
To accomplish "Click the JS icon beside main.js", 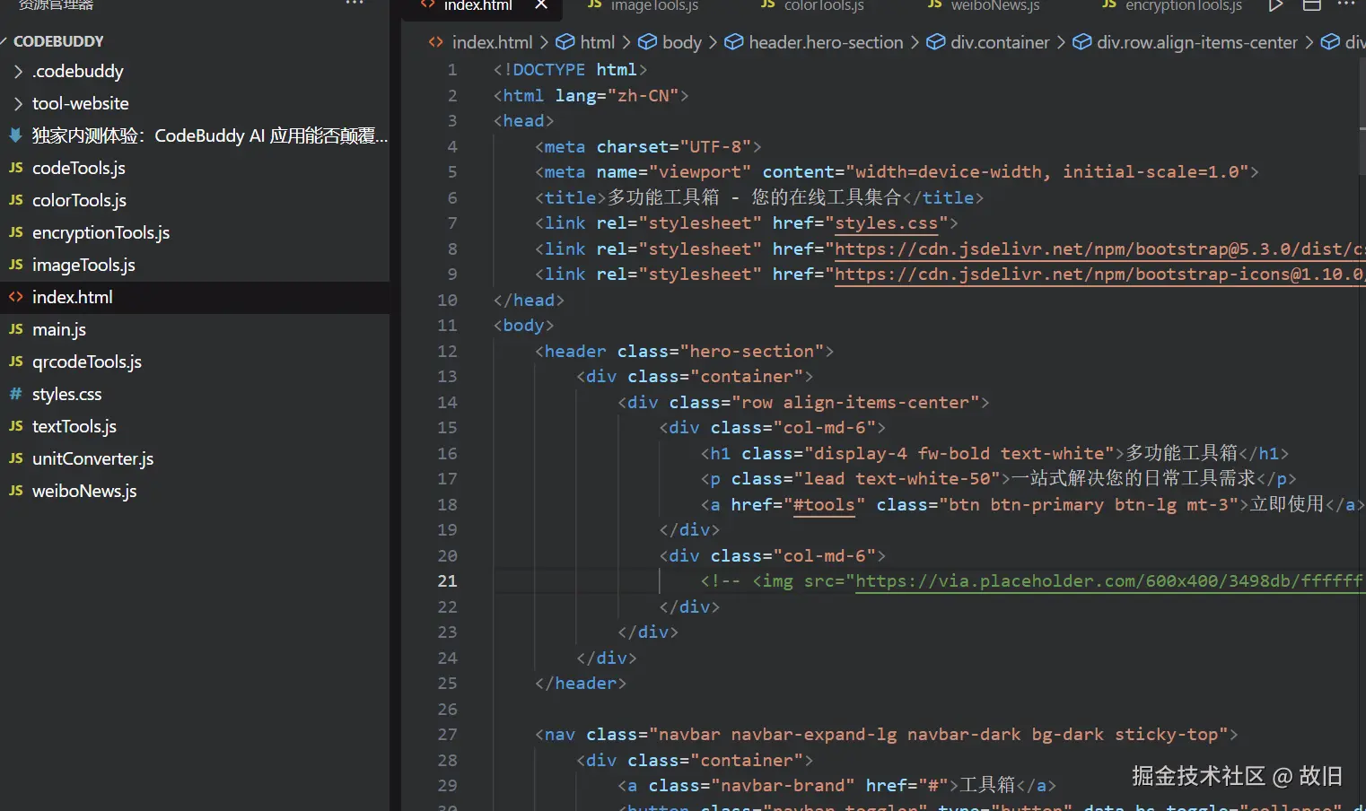I will pyautogui.click(x=15, y=329).
